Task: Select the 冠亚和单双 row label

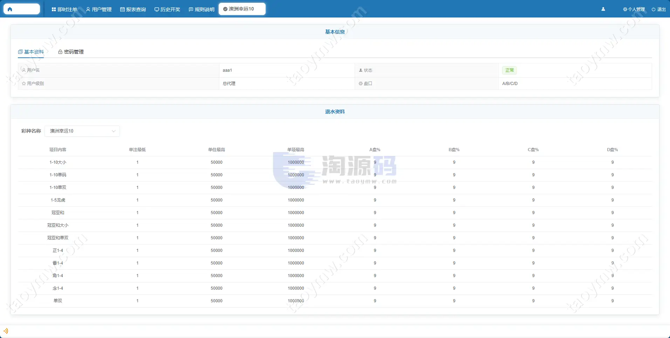Action: (x=58, y=238)
